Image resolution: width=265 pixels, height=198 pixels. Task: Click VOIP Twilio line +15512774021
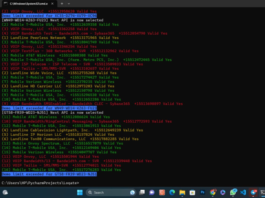click(61, 165)
